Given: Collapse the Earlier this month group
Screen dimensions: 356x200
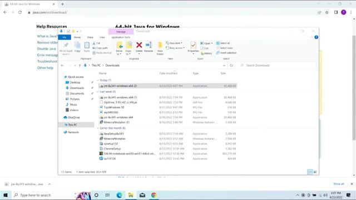Looking at the screenshot, I should [98, 128].
